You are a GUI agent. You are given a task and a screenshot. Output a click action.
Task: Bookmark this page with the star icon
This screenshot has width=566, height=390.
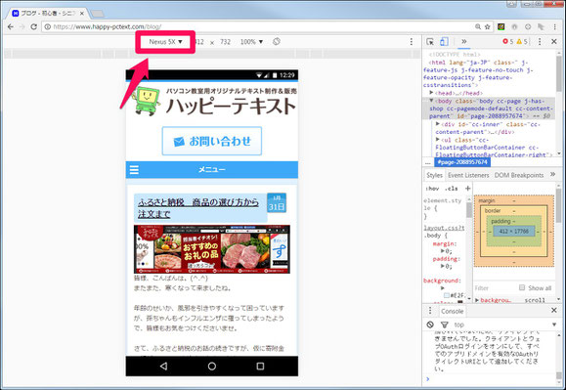488,26
